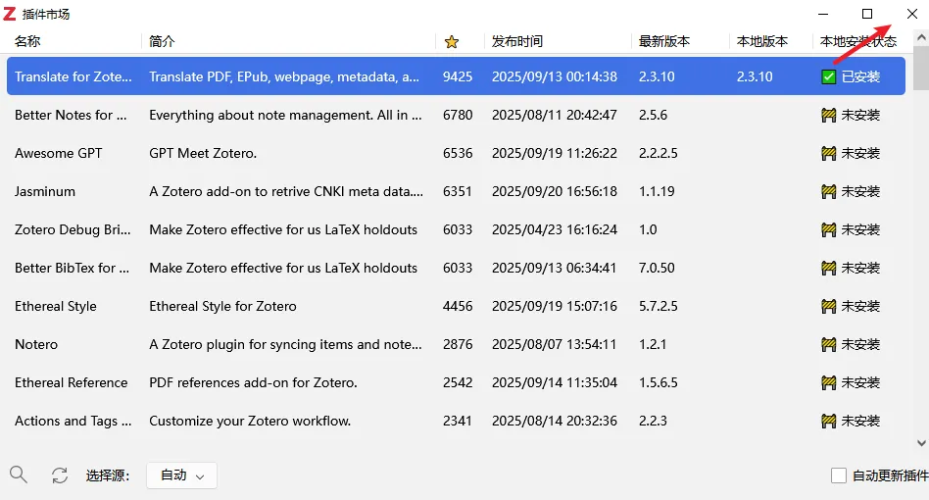Click latest version 5.7.2.5
Viewport: 929px width, 500px height.
658,306
